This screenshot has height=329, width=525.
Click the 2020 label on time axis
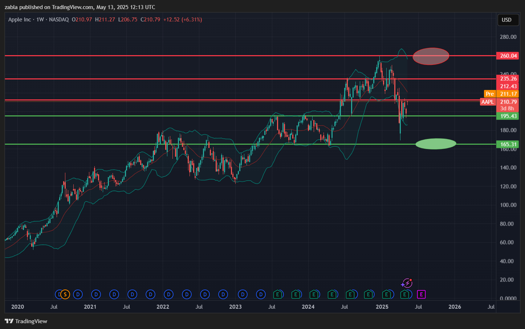[17, 307]
